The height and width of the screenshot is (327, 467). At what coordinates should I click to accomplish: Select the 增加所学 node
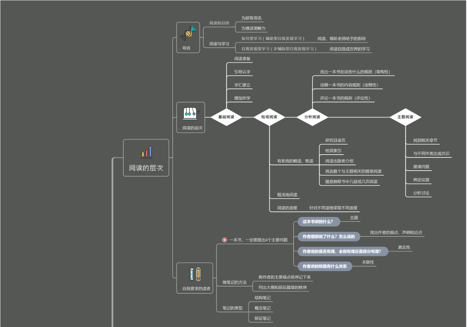point(242,98)
